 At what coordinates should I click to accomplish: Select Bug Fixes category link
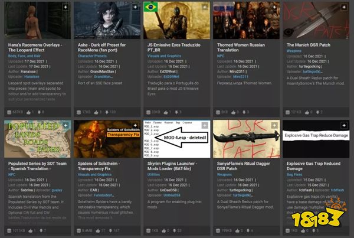294,174
